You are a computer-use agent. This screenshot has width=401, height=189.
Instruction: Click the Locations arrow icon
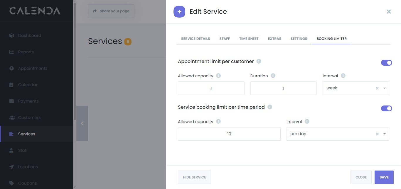click(x=12, y=167)
